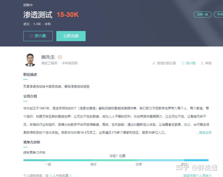The width and height of the screenshot is (223, 177).
Task: Click the 竞争力分析 section heading
Action: pos(32,142)
